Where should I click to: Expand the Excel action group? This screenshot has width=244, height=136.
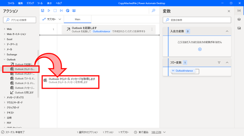[x=4, y=39]
